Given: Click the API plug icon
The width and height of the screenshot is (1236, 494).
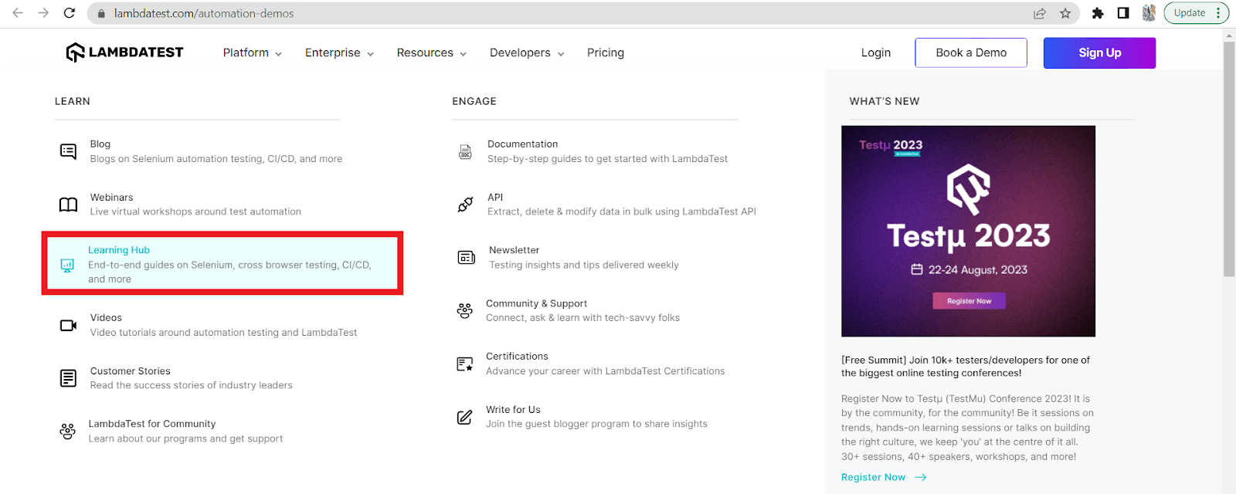Looking at the screenshot, I should click(x=465, y=205).
